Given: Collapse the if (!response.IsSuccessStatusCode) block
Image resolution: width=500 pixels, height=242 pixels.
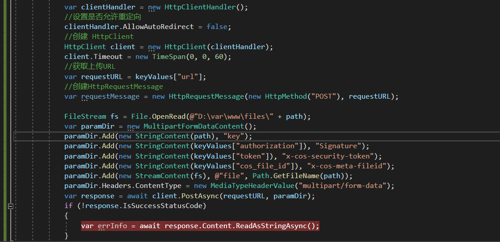Looking at the screenshot, I should [10, 206].
